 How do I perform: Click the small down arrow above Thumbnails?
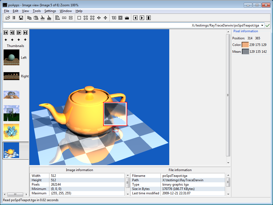(x=25, y=40)
